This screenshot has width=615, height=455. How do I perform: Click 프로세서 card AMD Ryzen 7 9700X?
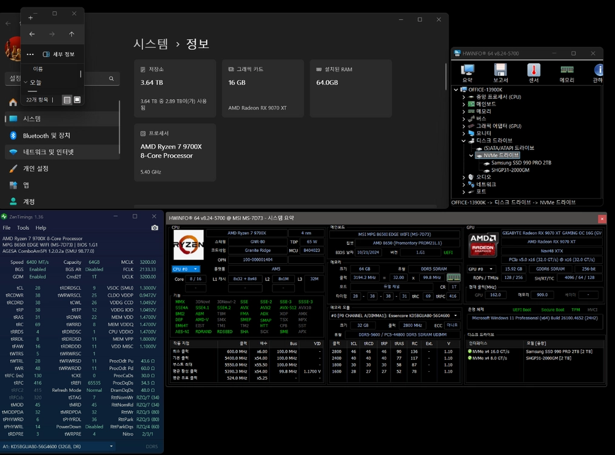pyautogui.click(x=175, y=153)
